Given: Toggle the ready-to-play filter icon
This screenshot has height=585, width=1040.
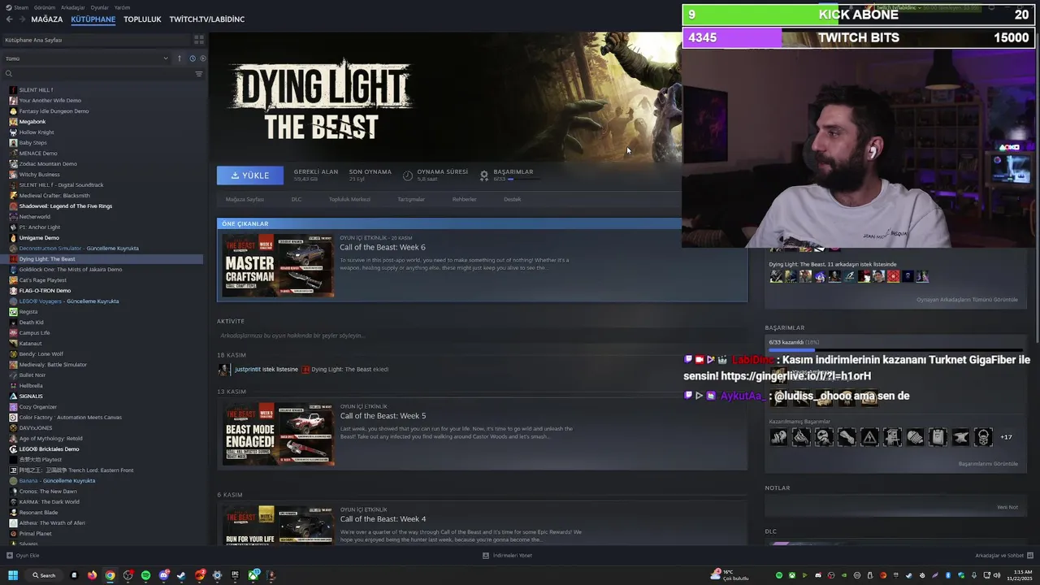Looking at the screenshot, I should click(x=202, y=58).
